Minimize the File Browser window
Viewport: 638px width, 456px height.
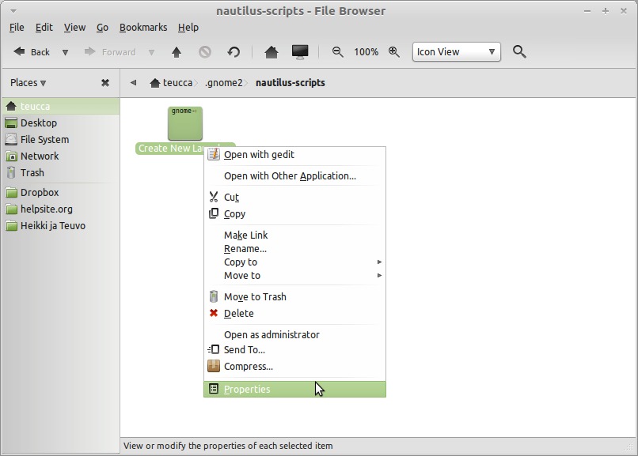587,11
